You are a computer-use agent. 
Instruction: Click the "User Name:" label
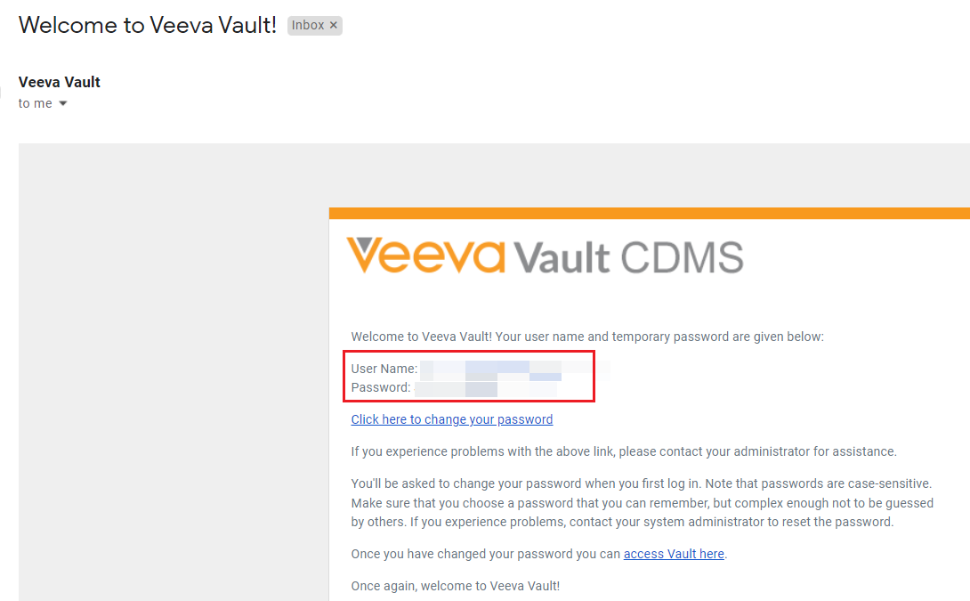pos(384,369)
